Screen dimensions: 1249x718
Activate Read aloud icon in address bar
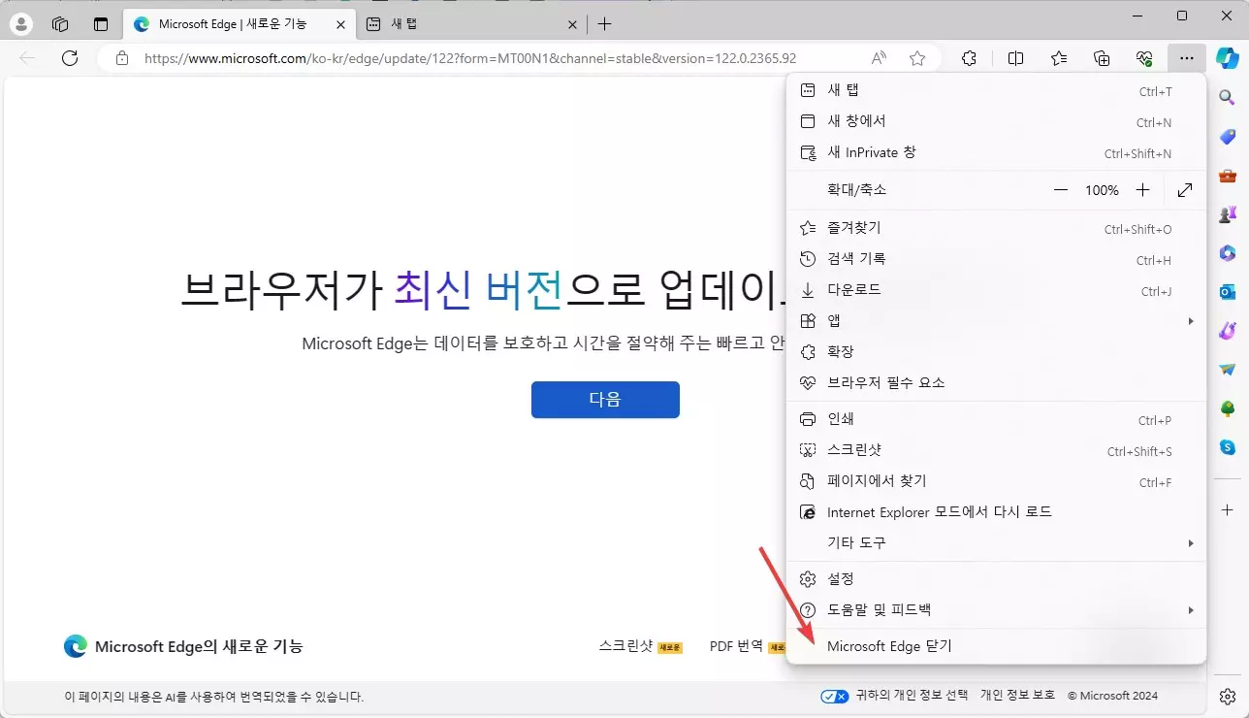[879, 58]
